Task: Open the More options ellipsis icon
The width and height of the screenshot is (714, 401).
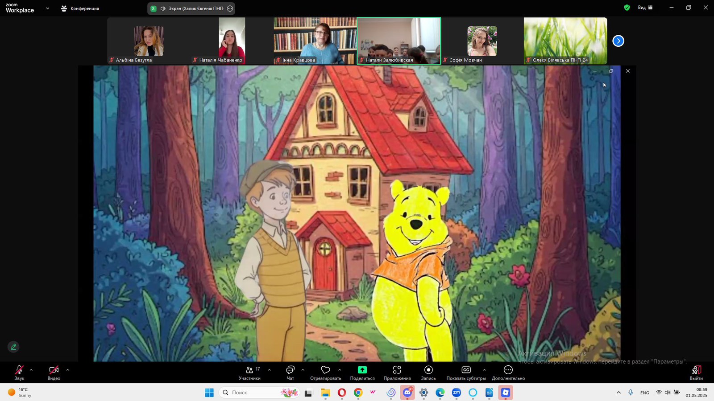Action: [508, 370]
